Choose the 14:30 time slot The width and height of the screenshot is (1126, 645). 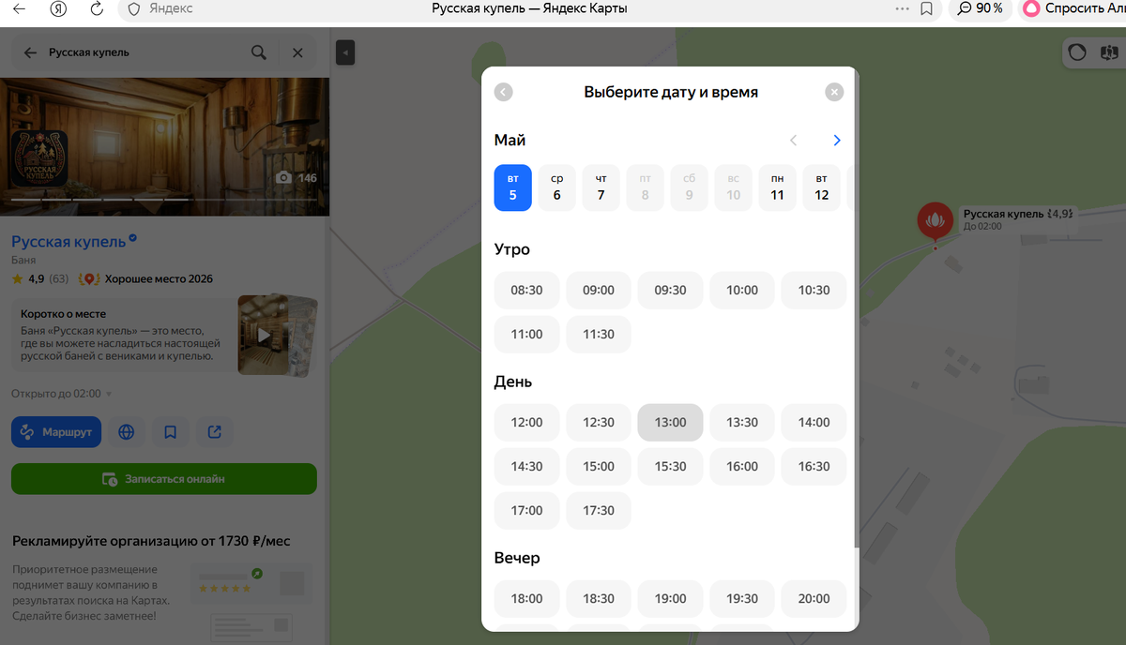526,466
